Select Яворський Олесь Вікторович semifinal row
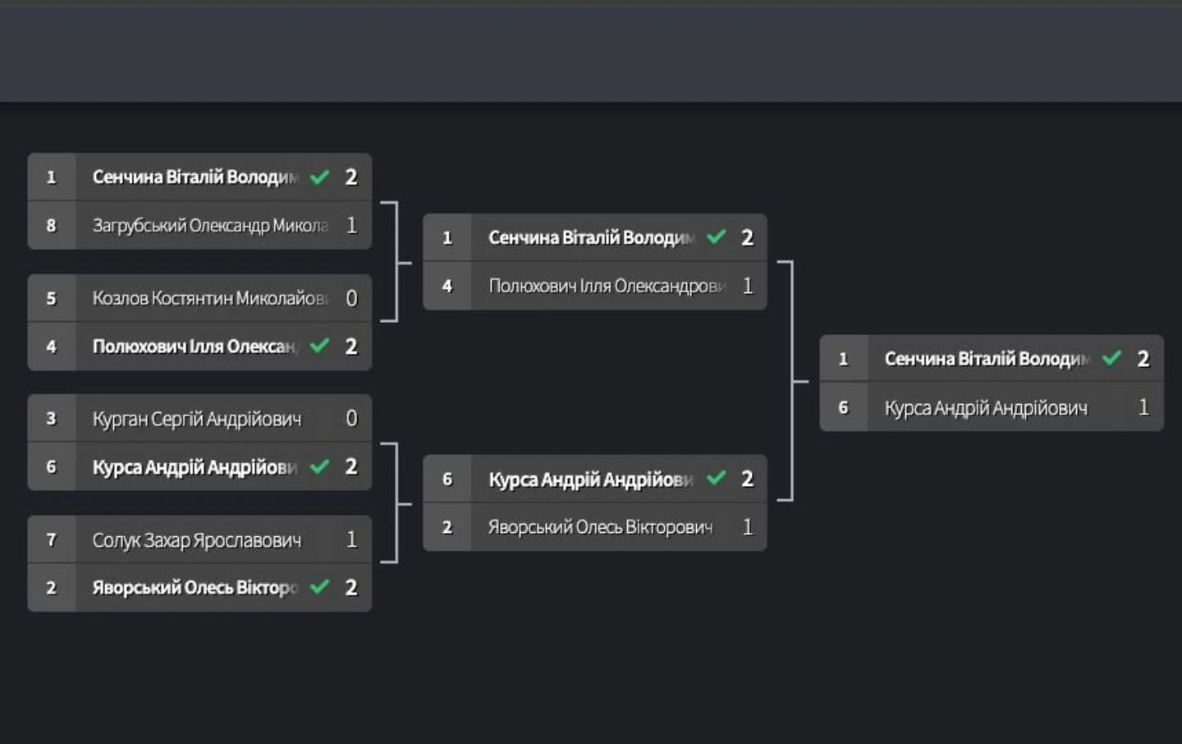 [595, 527]
